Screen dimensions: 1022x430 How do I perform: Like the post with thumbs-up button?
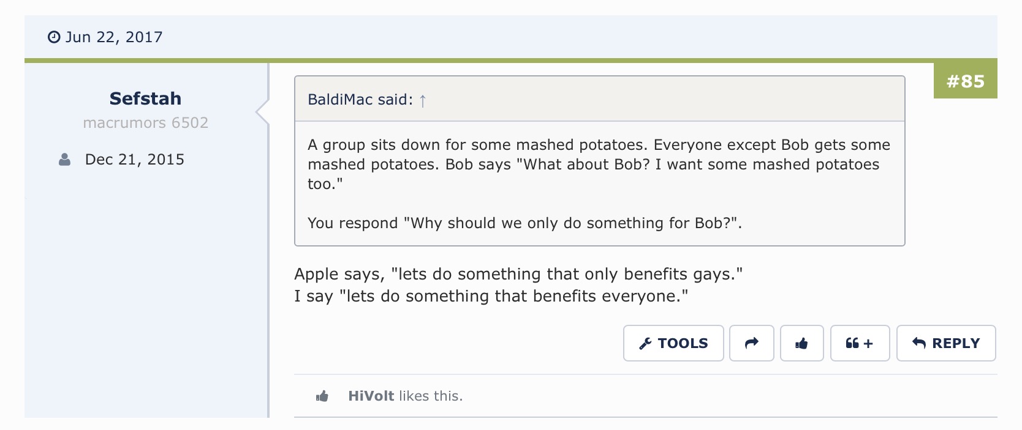[801, 343]
